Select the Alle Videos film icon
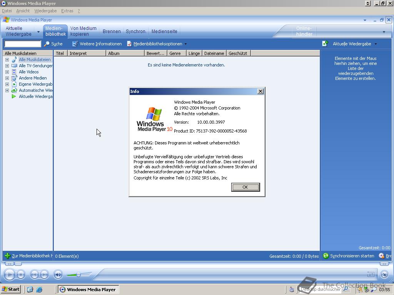This screenshot has height=295, width=394. click(14, 72)
